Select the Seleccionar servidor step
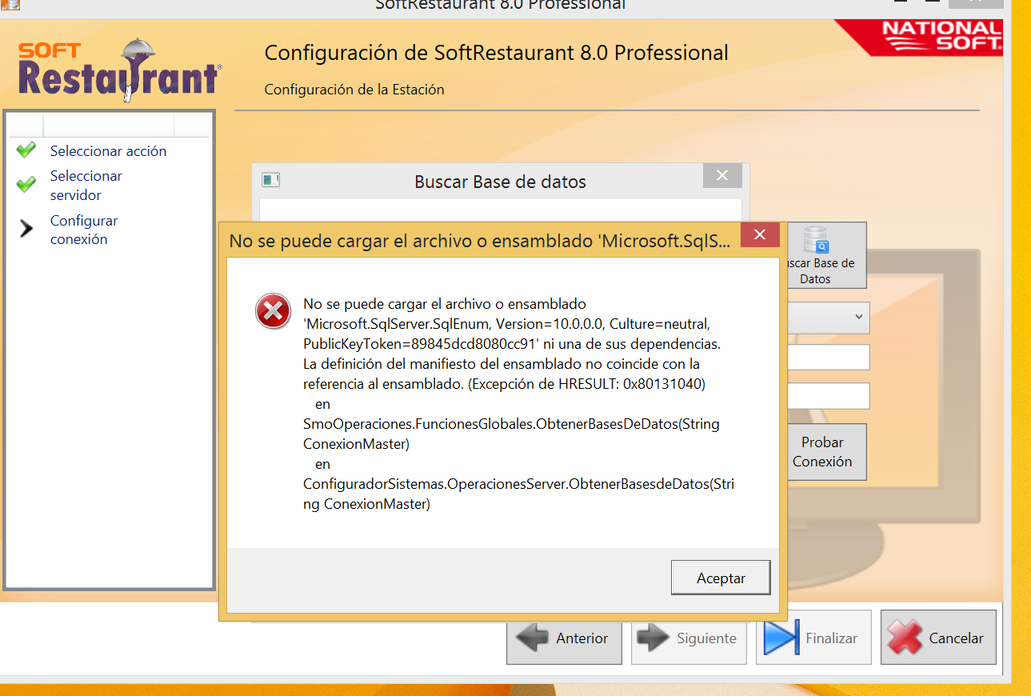Viewport: 1031px width, 696px height. (x=86, y=185)
